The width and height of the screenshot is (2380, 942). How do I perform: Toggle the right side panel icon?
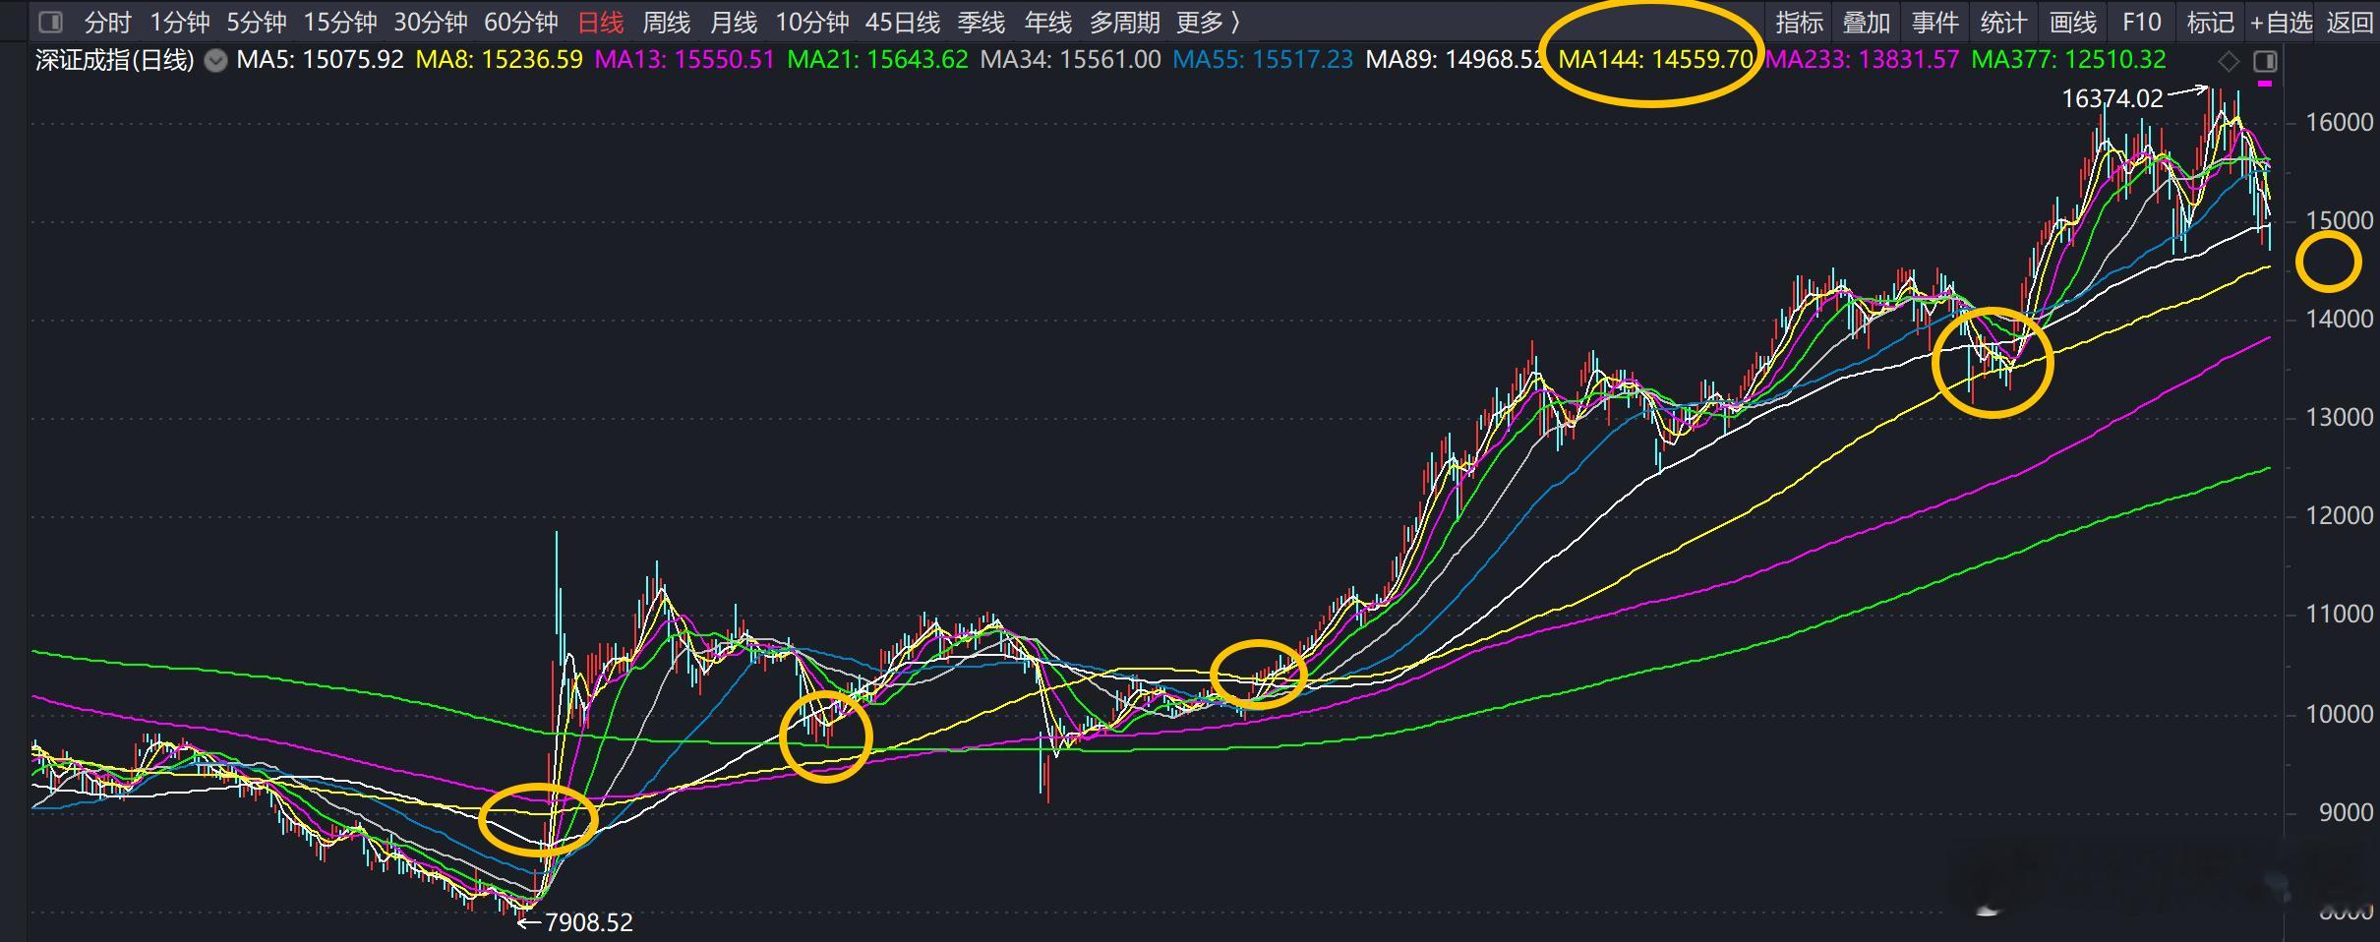coord(2265,62)
